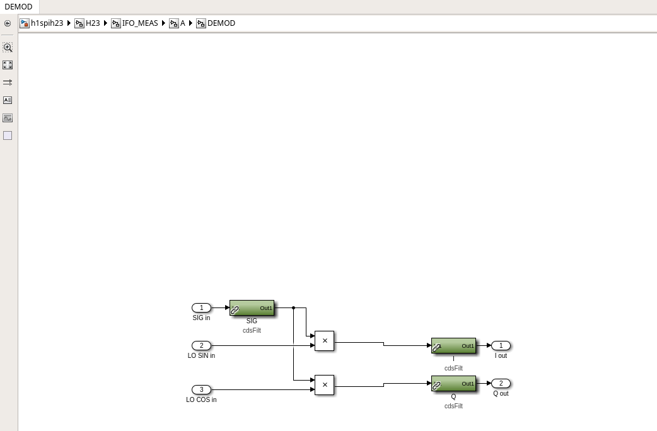
Task: Select the lower multiply product block
Action: tap(324, 385)
